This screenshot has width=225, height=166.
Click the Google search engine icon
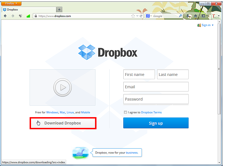tap(148, 16)
